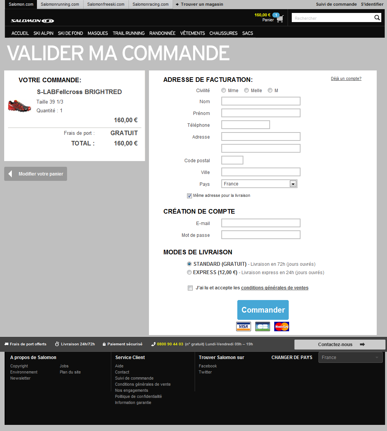Click the Nom input field
Screen dimensions: 387x431
261,101
